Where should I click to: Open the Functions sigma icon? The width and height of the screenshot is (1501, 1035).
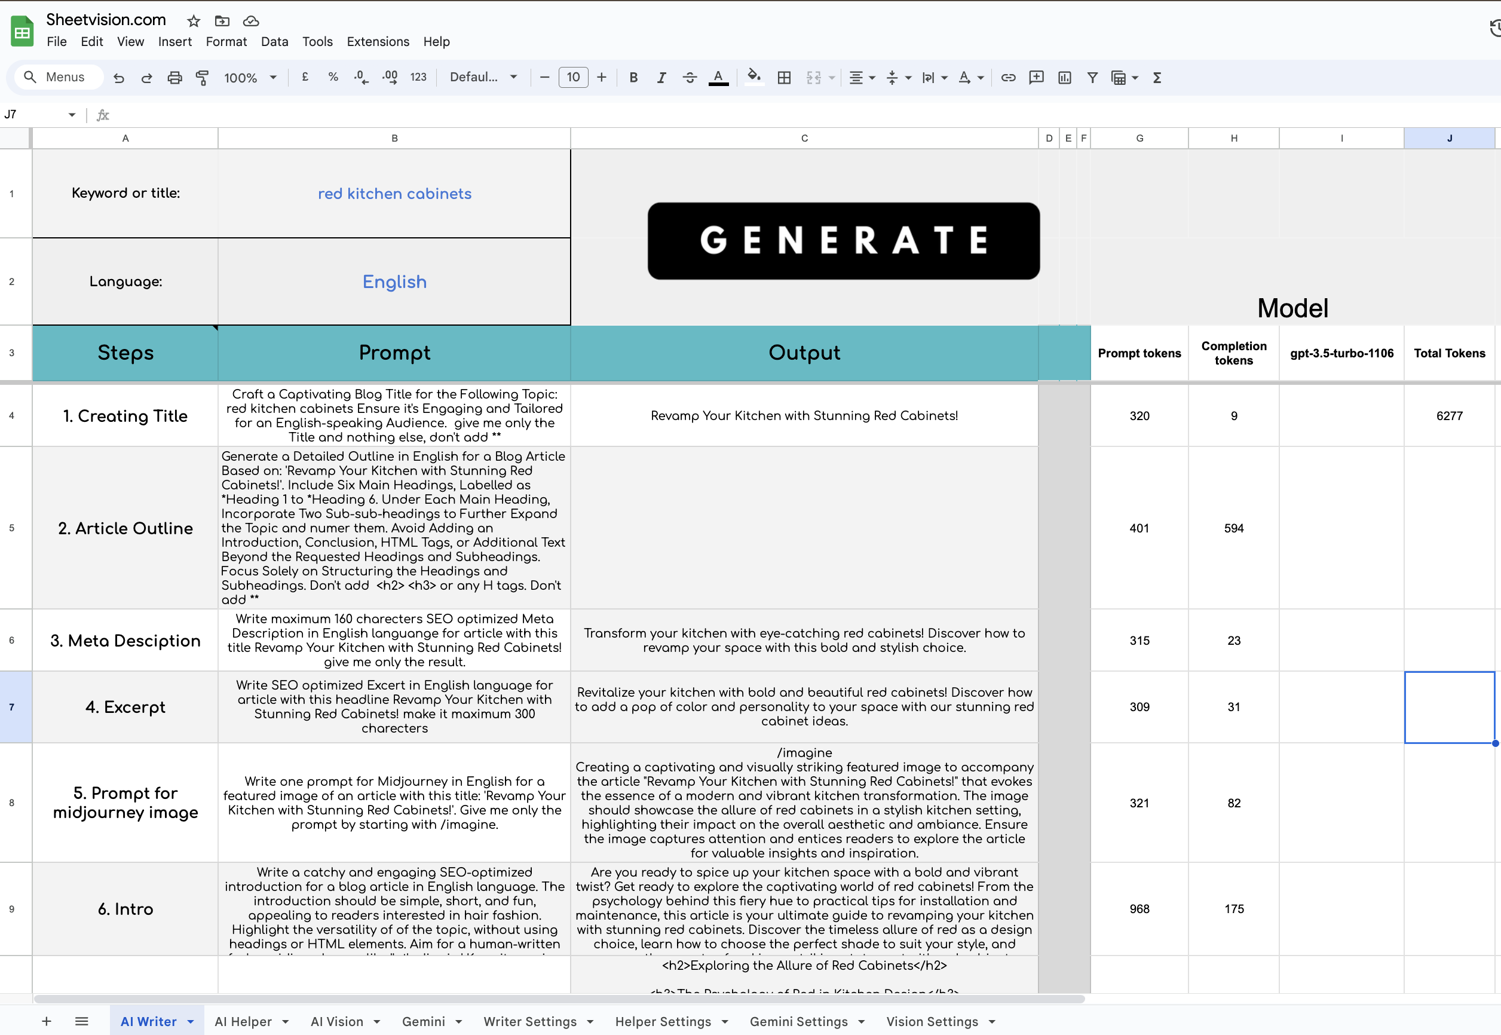click(1157, 78)
